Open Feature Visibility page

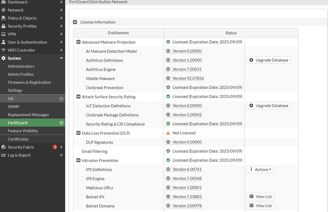click(23, 131)
